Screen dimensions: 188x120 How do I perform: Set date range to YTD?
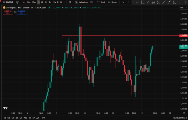pos(25,118)
